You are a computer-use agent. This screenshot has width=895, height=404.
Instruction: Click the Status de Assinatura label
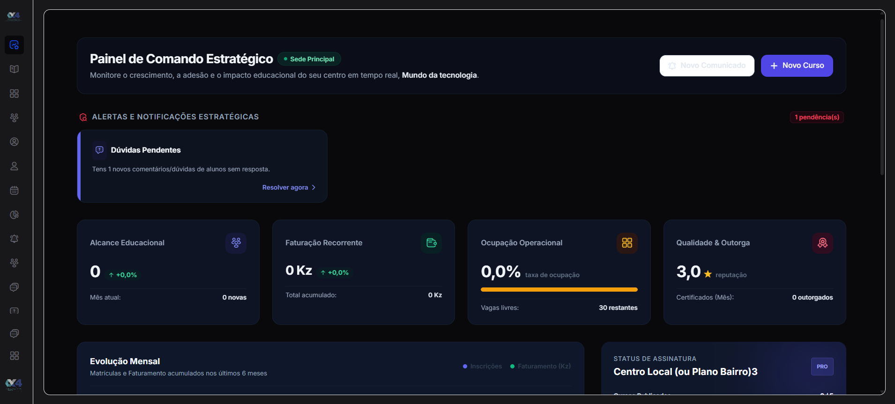point(655,359)
